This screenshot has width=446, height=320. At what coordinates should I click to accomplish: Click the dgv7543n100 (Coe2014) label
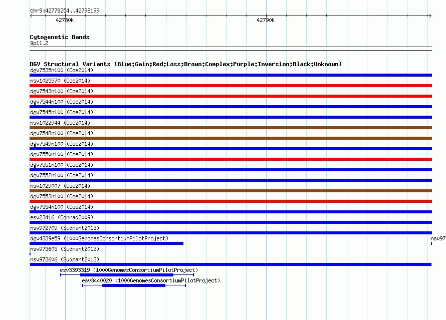tap(62, 91)
